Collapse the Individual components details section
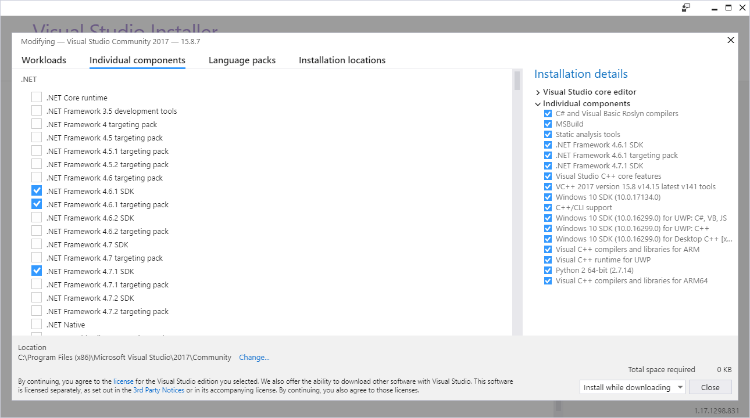750x418 pixels. point(538,104)
